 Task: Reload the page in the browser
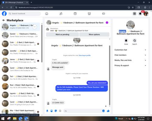(11, 8)
